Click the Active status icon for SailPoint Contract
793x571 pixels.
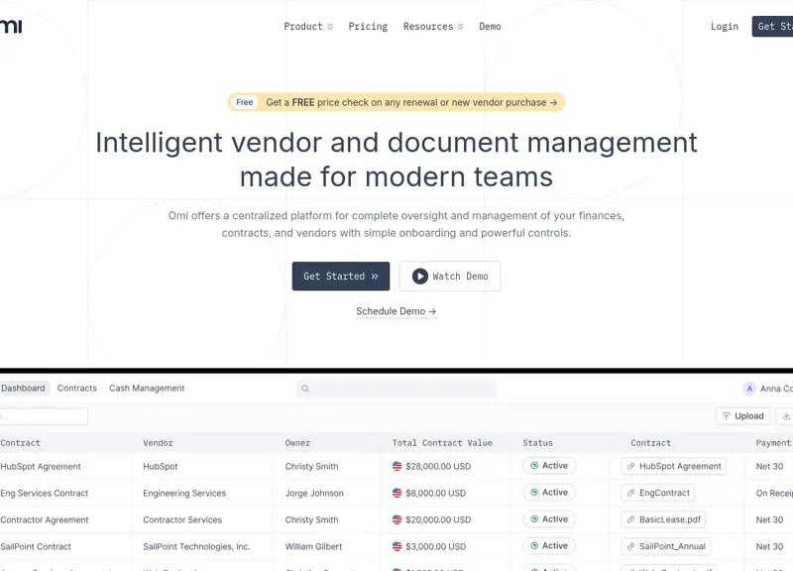534,546
